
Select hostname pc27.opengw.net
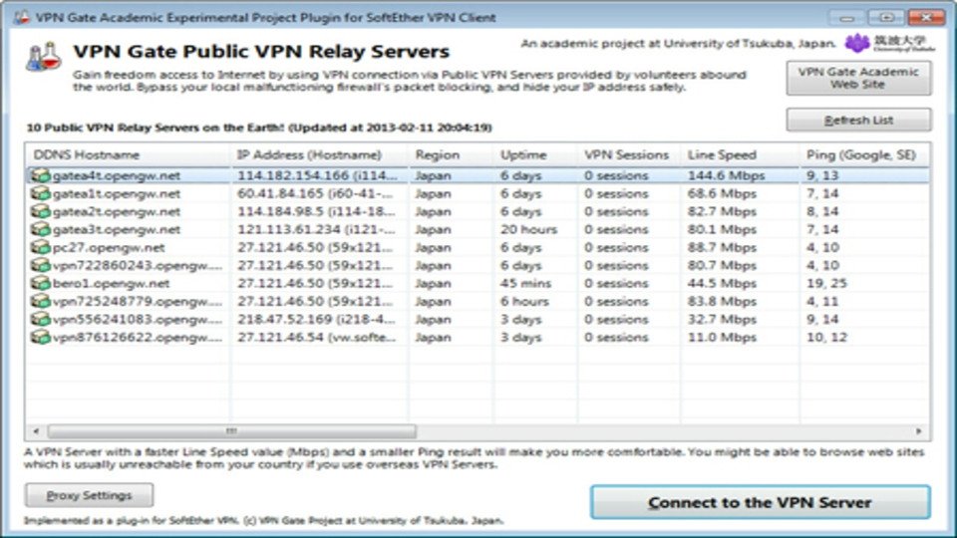(x=109, y=248)
